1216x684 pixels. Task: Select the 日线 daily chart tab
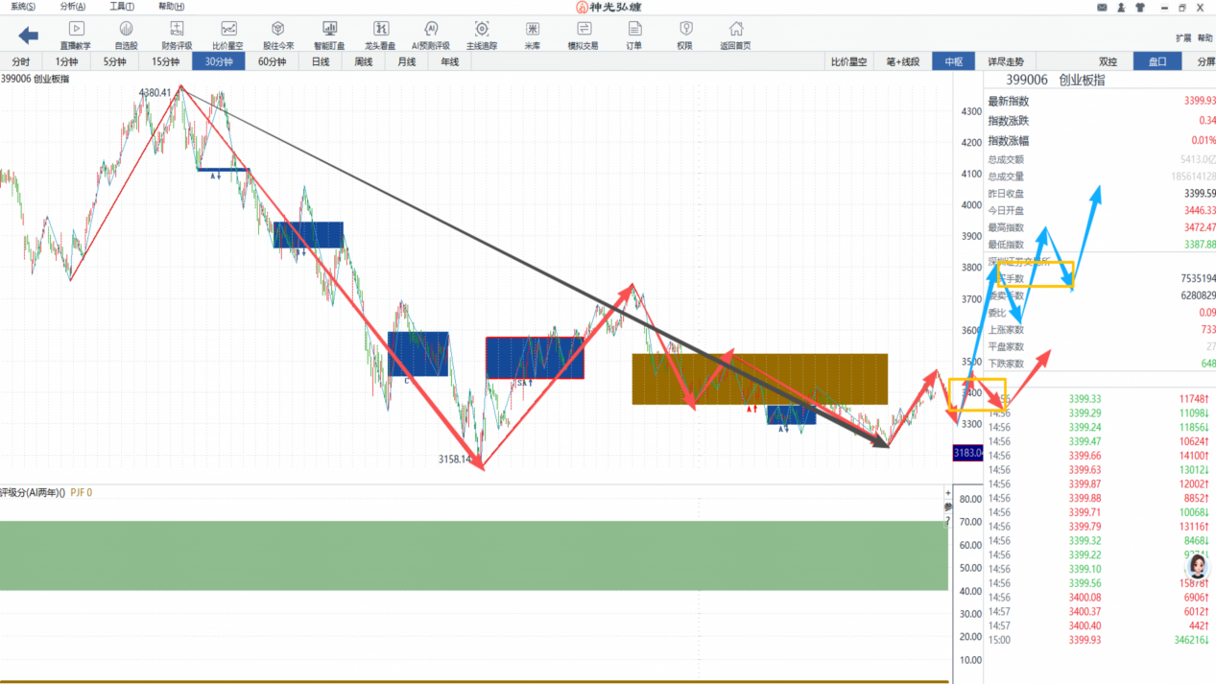pos(321,61)
